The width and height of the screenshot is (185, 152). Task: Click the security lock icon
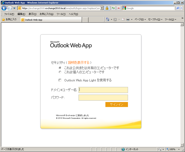107,8
